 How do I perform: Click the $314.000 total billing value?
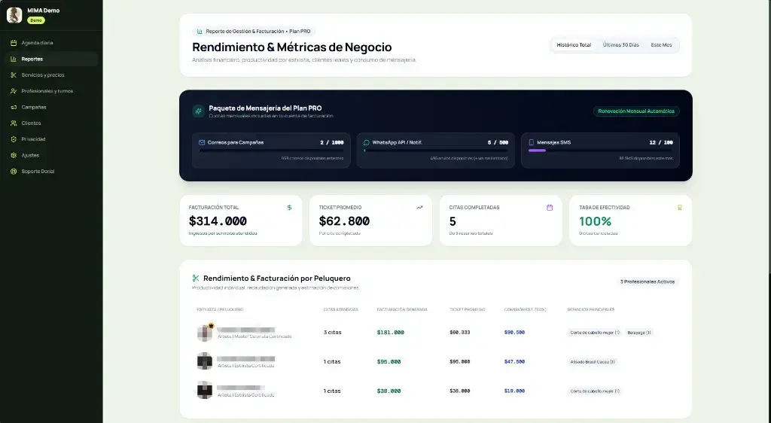(218, 221)
